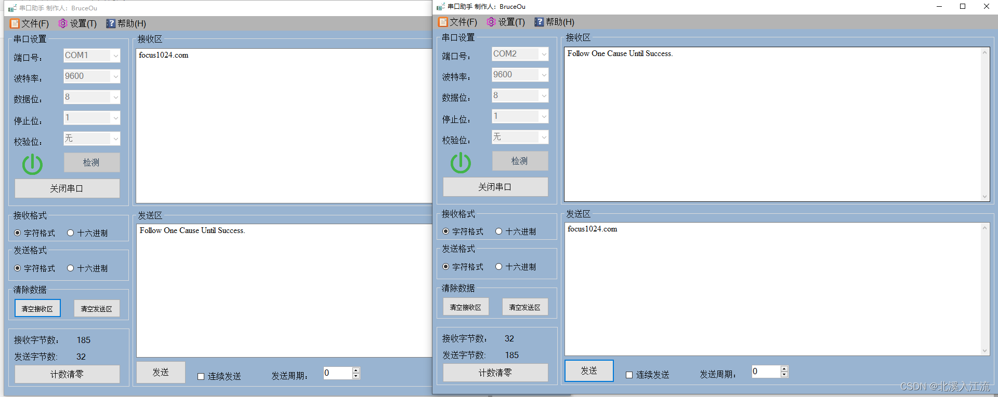Click 清空发送区 button in COM1 window
The image size is (998, 397).
[x=97, y=308]
